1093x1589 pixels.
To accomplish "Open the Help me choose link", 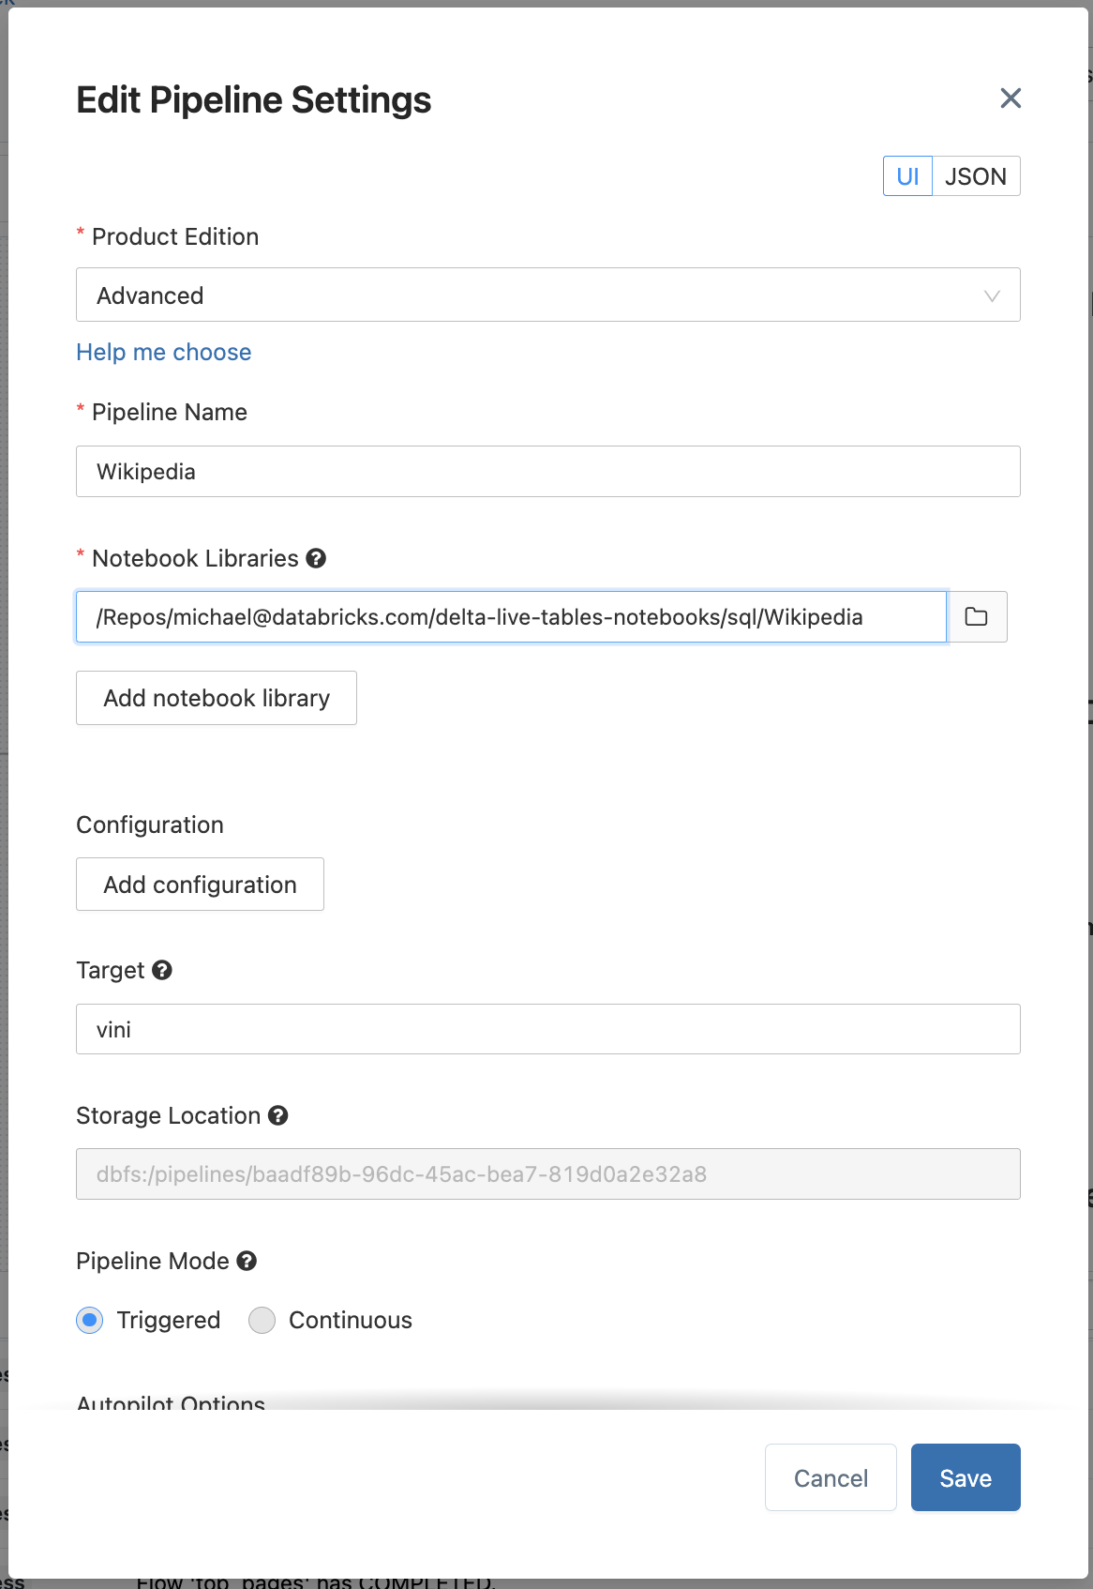I will coord(164,352).
